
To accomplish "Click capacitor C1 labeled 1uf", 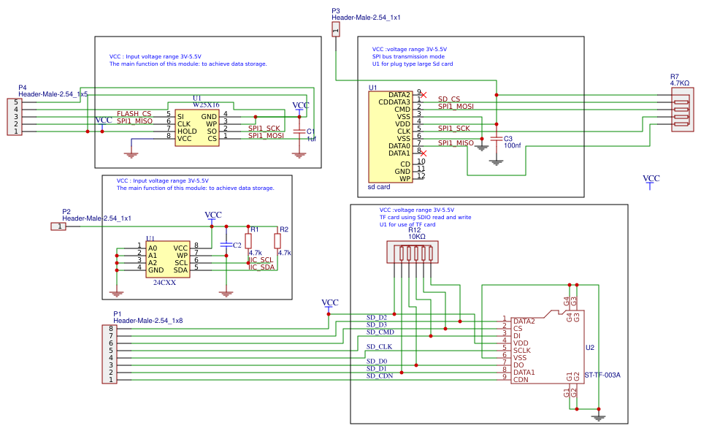I will [299, 131].
